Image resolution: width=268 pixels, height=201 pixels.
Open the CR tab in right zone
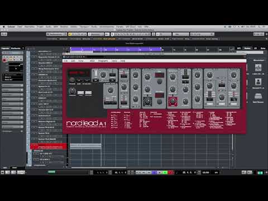[x=256, y=48]
